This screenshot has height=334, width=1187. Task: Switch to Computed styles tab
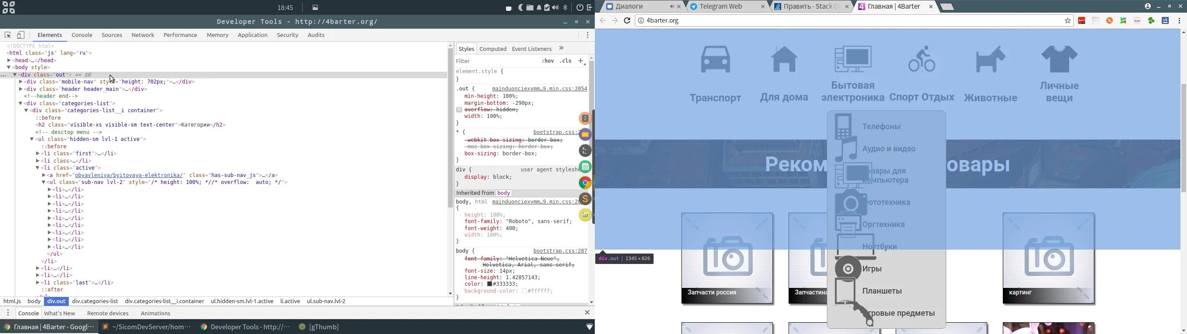click(493, 49)
